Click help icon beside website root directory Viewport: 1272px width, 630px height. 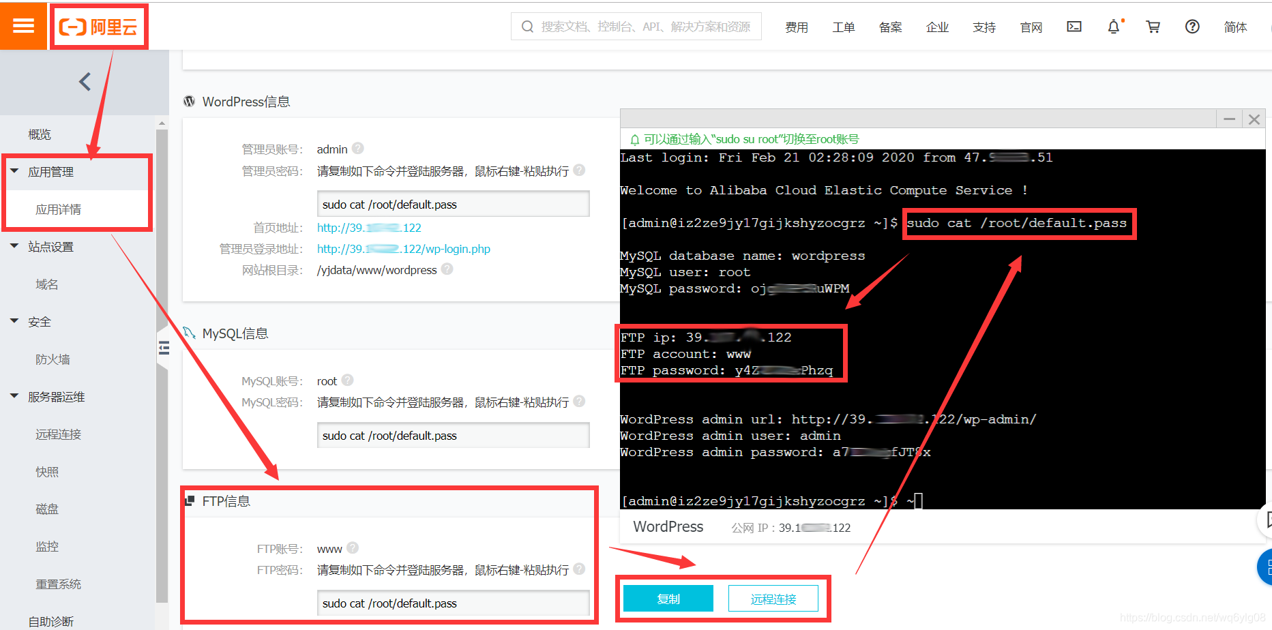pyautogui.click(x=447, y=269)
